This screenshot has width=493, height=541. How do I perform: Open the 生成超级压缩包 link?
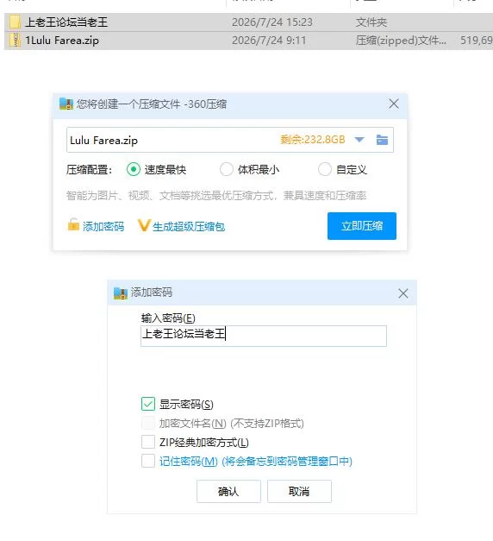(189, 227)
